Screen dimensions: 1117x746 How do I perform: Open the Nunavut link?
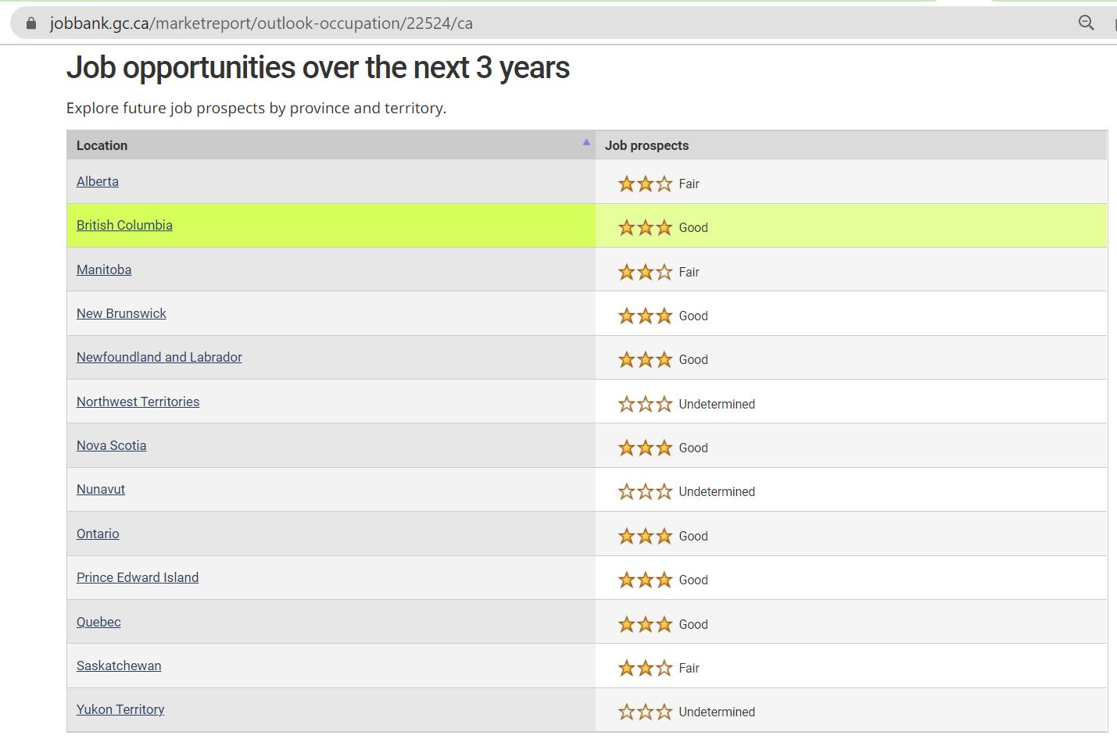tap(101, 489)
